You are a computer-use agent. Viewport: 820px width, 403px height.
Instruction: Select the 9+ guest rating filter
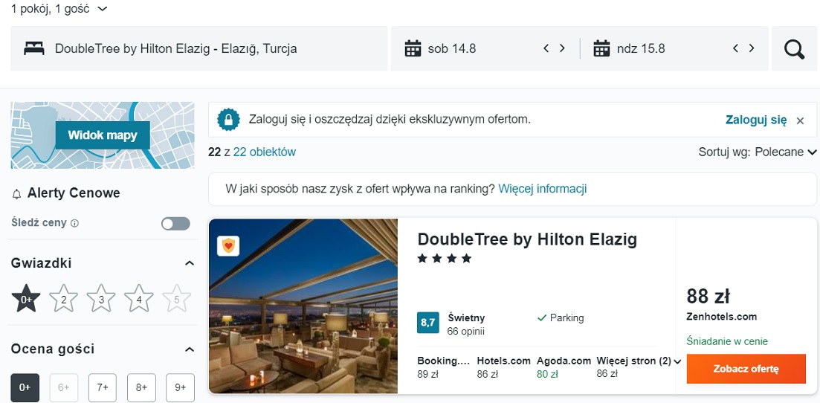[x=180, y=388]
